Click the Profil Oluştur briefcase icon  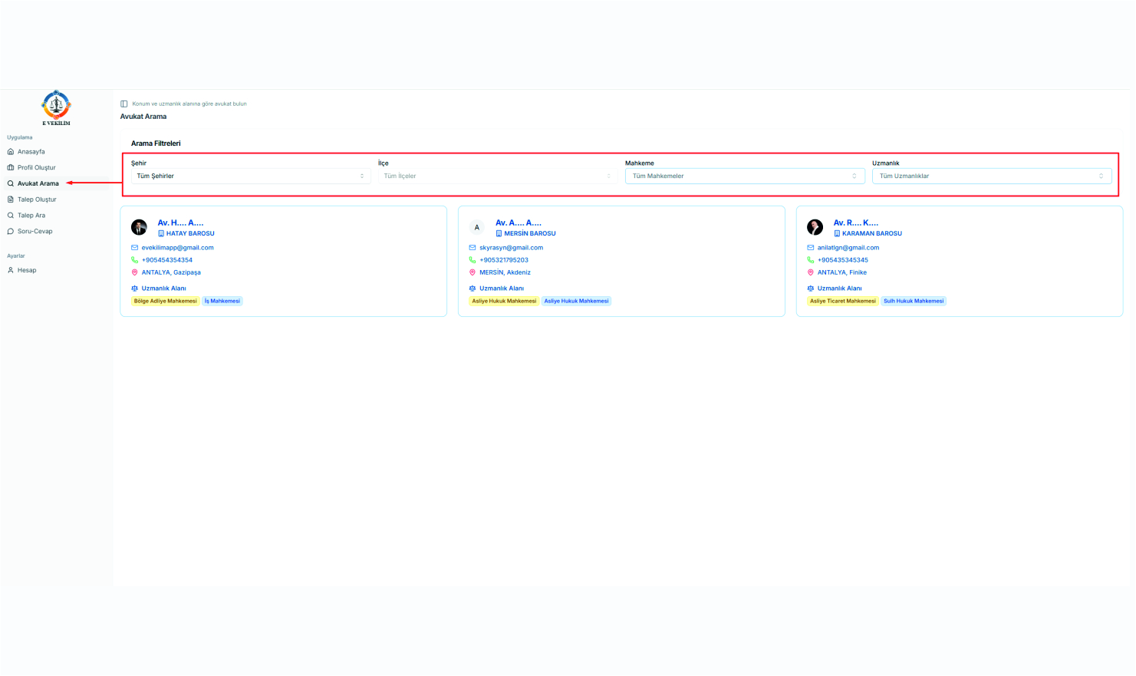[11, 167]
